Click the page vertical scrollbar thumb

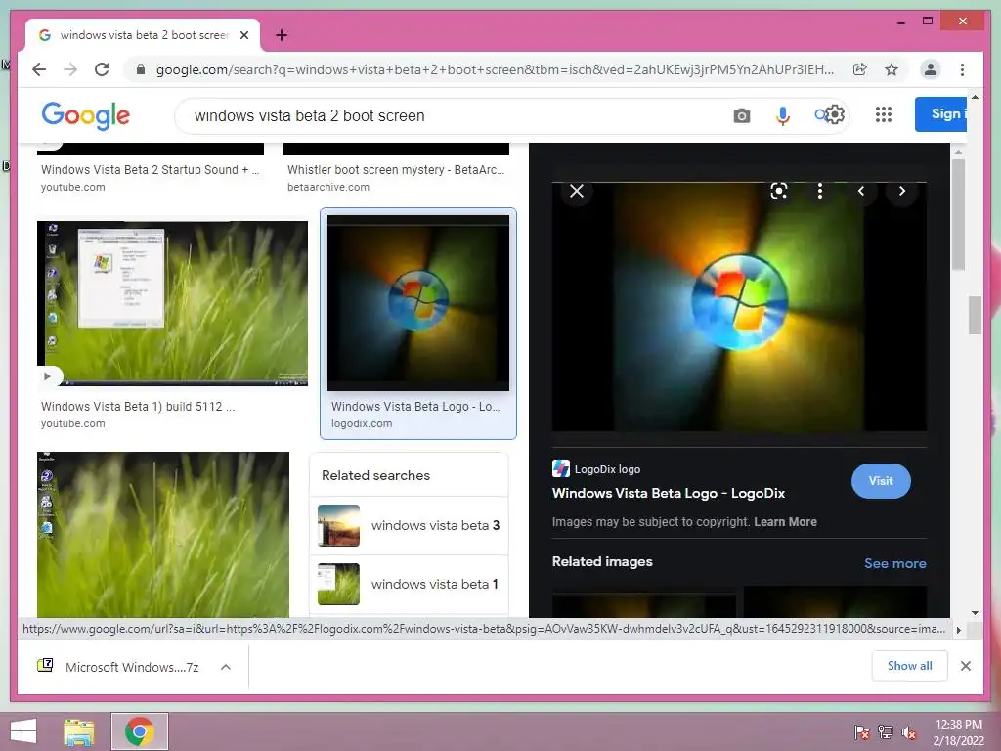(x=975, y=316)
